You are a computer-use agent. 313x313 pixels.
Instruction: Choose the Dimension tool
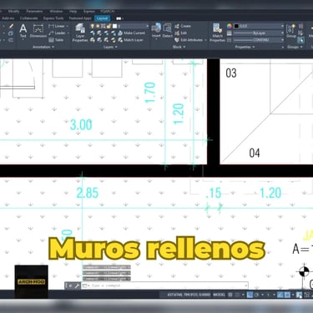click(x=38, y=31)
